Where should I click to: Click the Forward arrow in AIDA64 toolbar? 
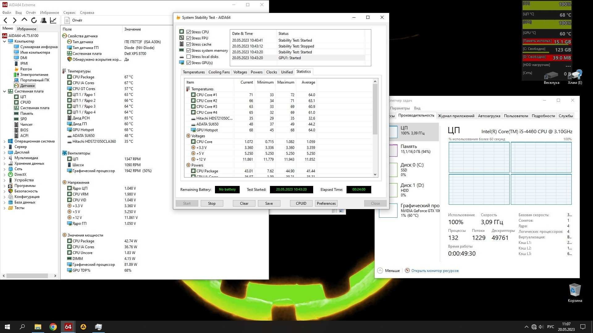click(x=15, y=20)
